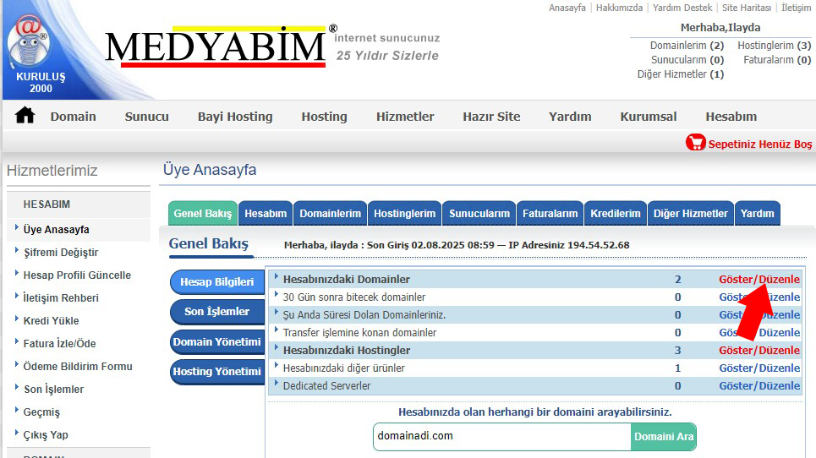Open Son İşlemler in the sidebar
Image resolution: width=816 pixels, height=458 pixels.
pyautogui.click(x=53, y=390)
